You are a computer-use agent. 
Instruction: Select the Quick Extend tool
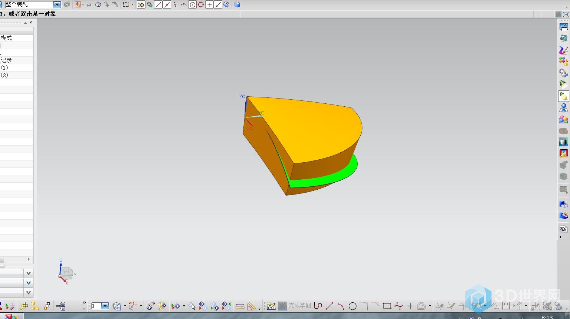(451, 306)
